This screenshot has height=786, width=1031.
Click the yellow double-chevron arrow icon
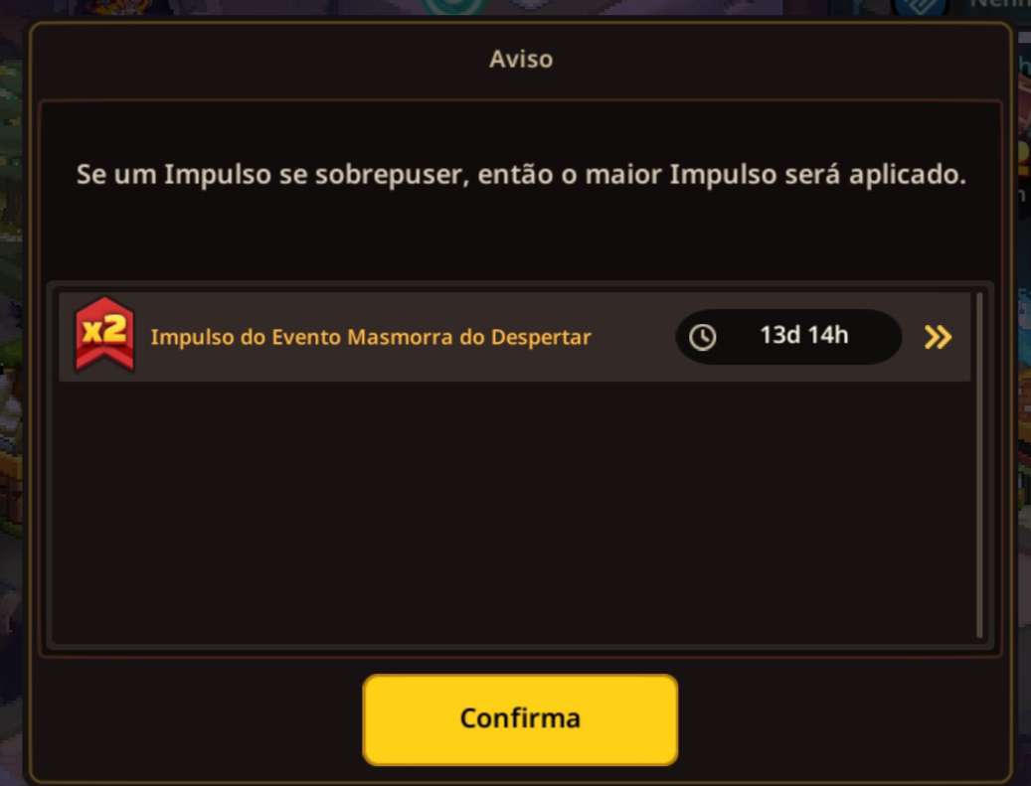point(938,337)
